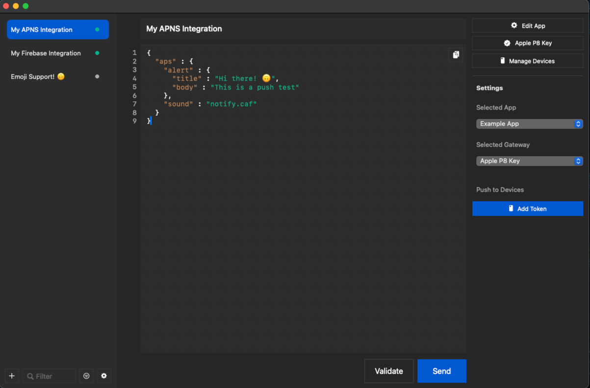This screenshot has height=388, width=590.
Task: Toggle the green status dot for My Firebase Integration
Action: [x=97, y=53]
